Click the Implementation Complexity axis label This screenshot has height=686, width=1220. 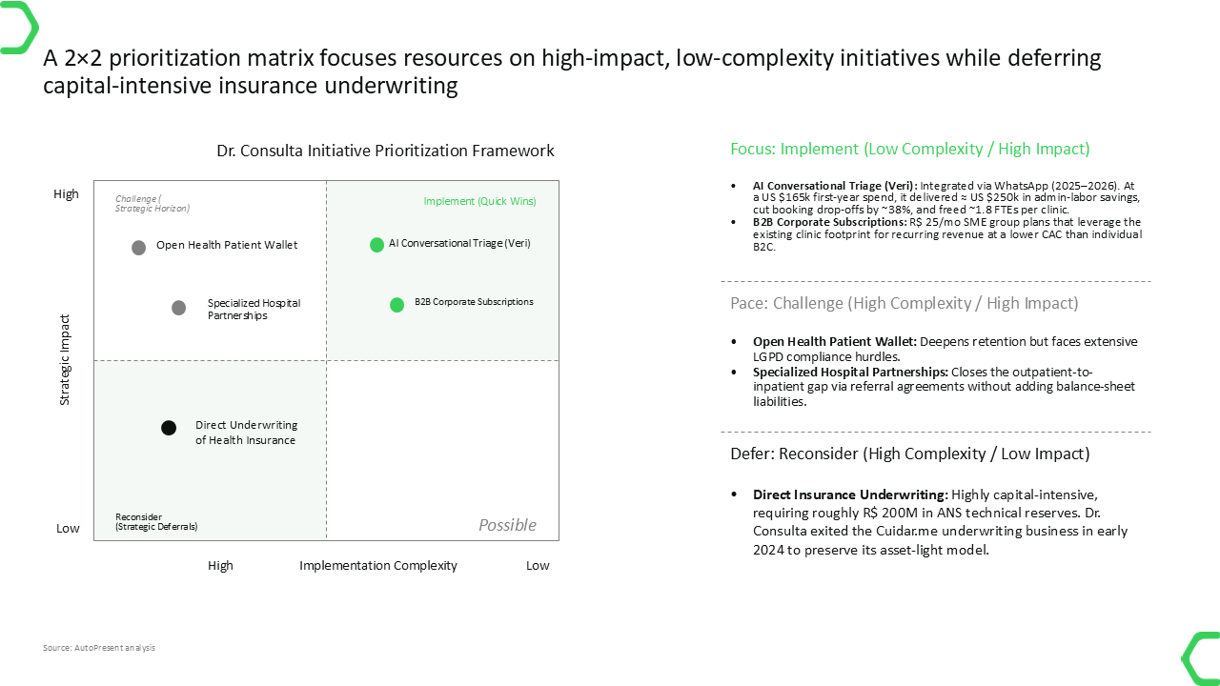point(378,565)
